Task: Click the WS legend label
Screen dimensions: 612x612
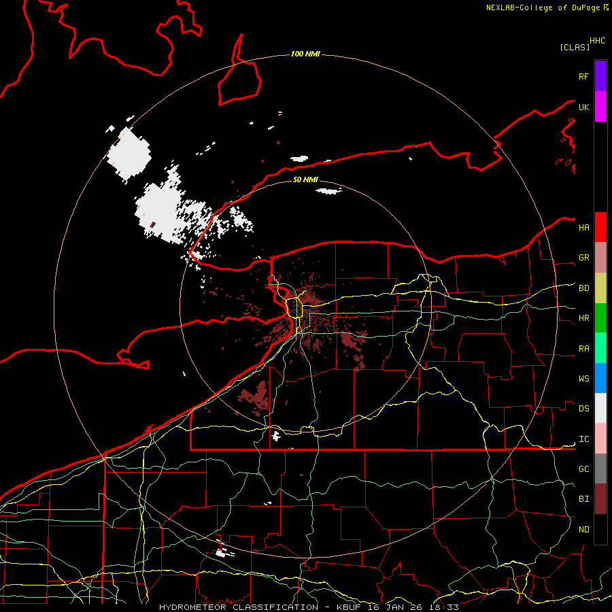Action: [x=583, y=379]
